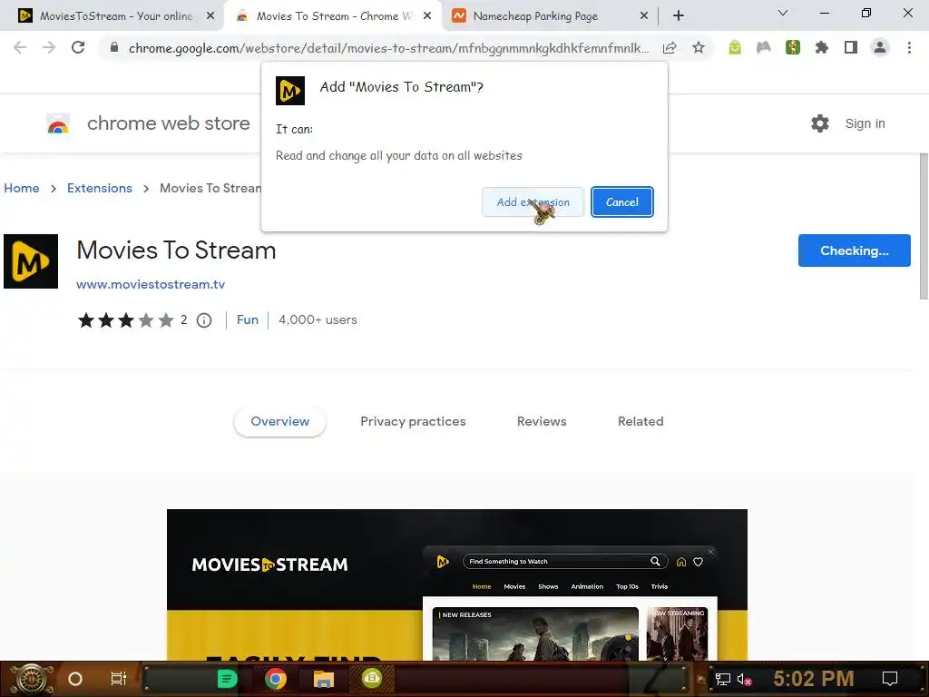This screenshot has height=697, width=929.
Task: Open the notification center icon
Action: pos(890,679)
